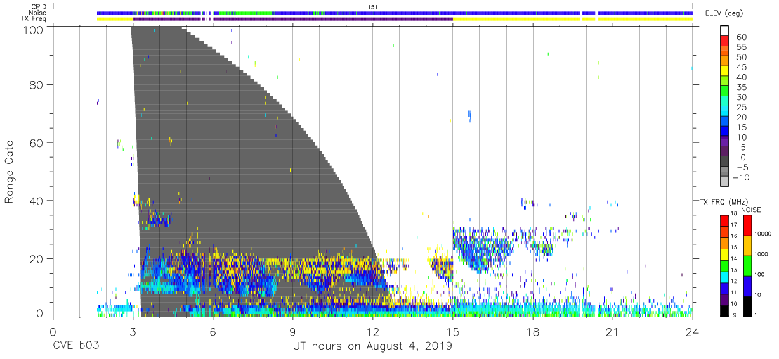Click the y-axis tick label '20'
Viewport: 779px width, 359px height.
[36, 259]
